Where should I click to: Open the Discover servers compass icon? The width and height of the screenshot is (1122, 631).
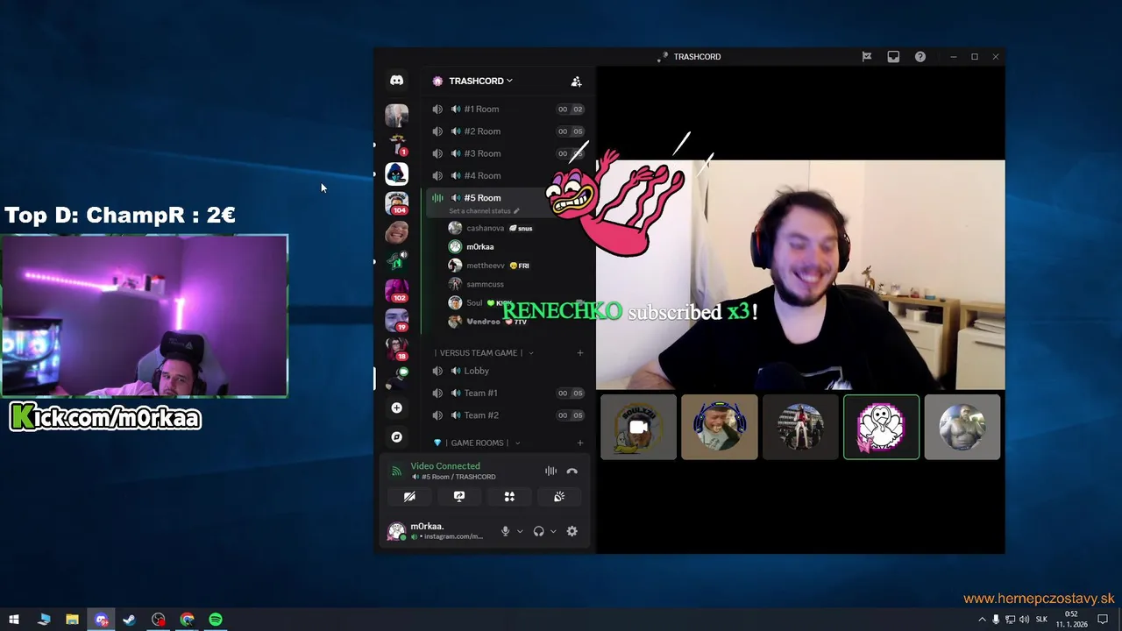click(396, 436)
